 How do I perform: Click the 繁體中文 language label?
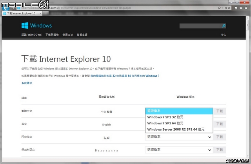click(x=27, y=111)
